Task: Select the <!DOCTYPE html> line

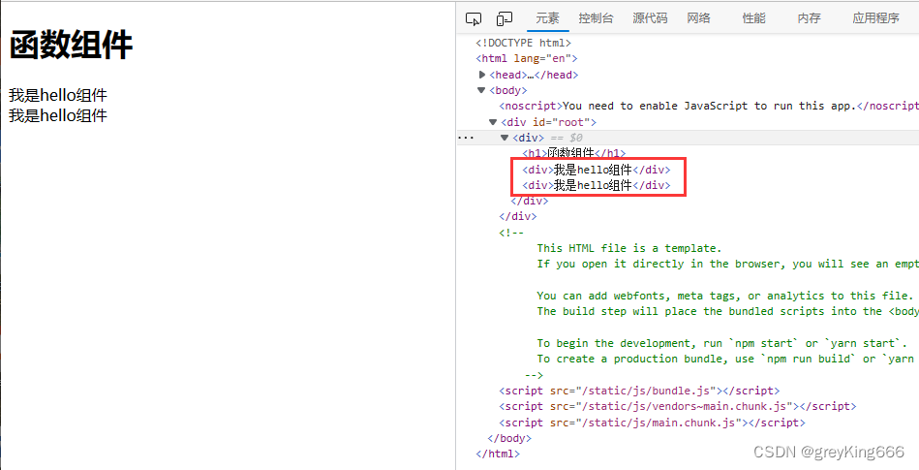Action: click(523, 43)
